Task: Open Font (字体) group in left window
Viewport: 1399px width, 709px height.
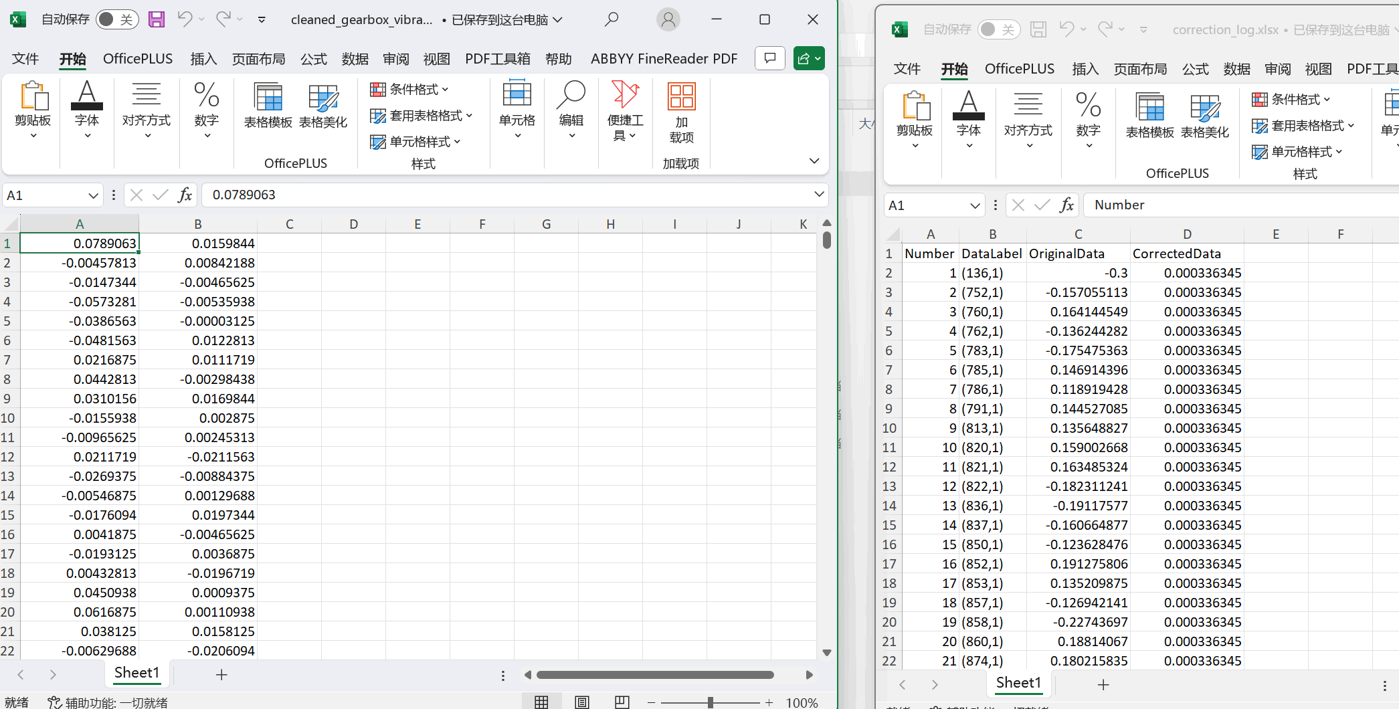Action: (x=87, y=110)
